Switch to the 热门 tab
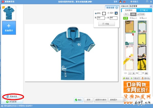 click(x=126, y=14)
